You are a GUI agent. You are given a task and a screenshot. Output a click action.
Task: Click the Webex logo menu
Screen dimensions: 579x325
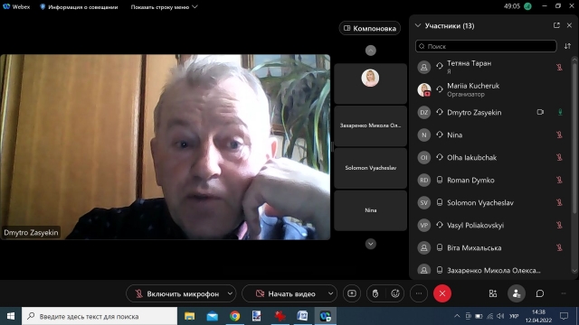[x=16, y=6]
